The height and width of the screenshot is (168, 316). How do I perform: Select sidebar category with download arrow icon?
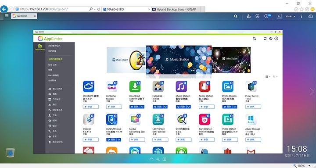tap(52, 115)
